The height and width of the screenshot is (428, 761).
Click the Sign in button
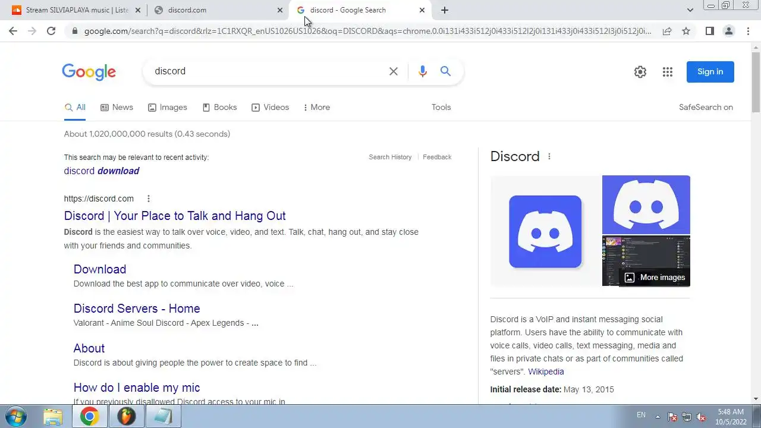click(x=710, y=72)
